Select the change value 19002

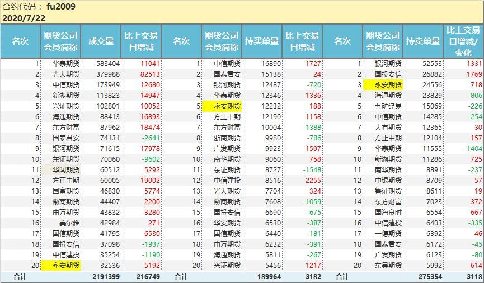click(151, 180)
